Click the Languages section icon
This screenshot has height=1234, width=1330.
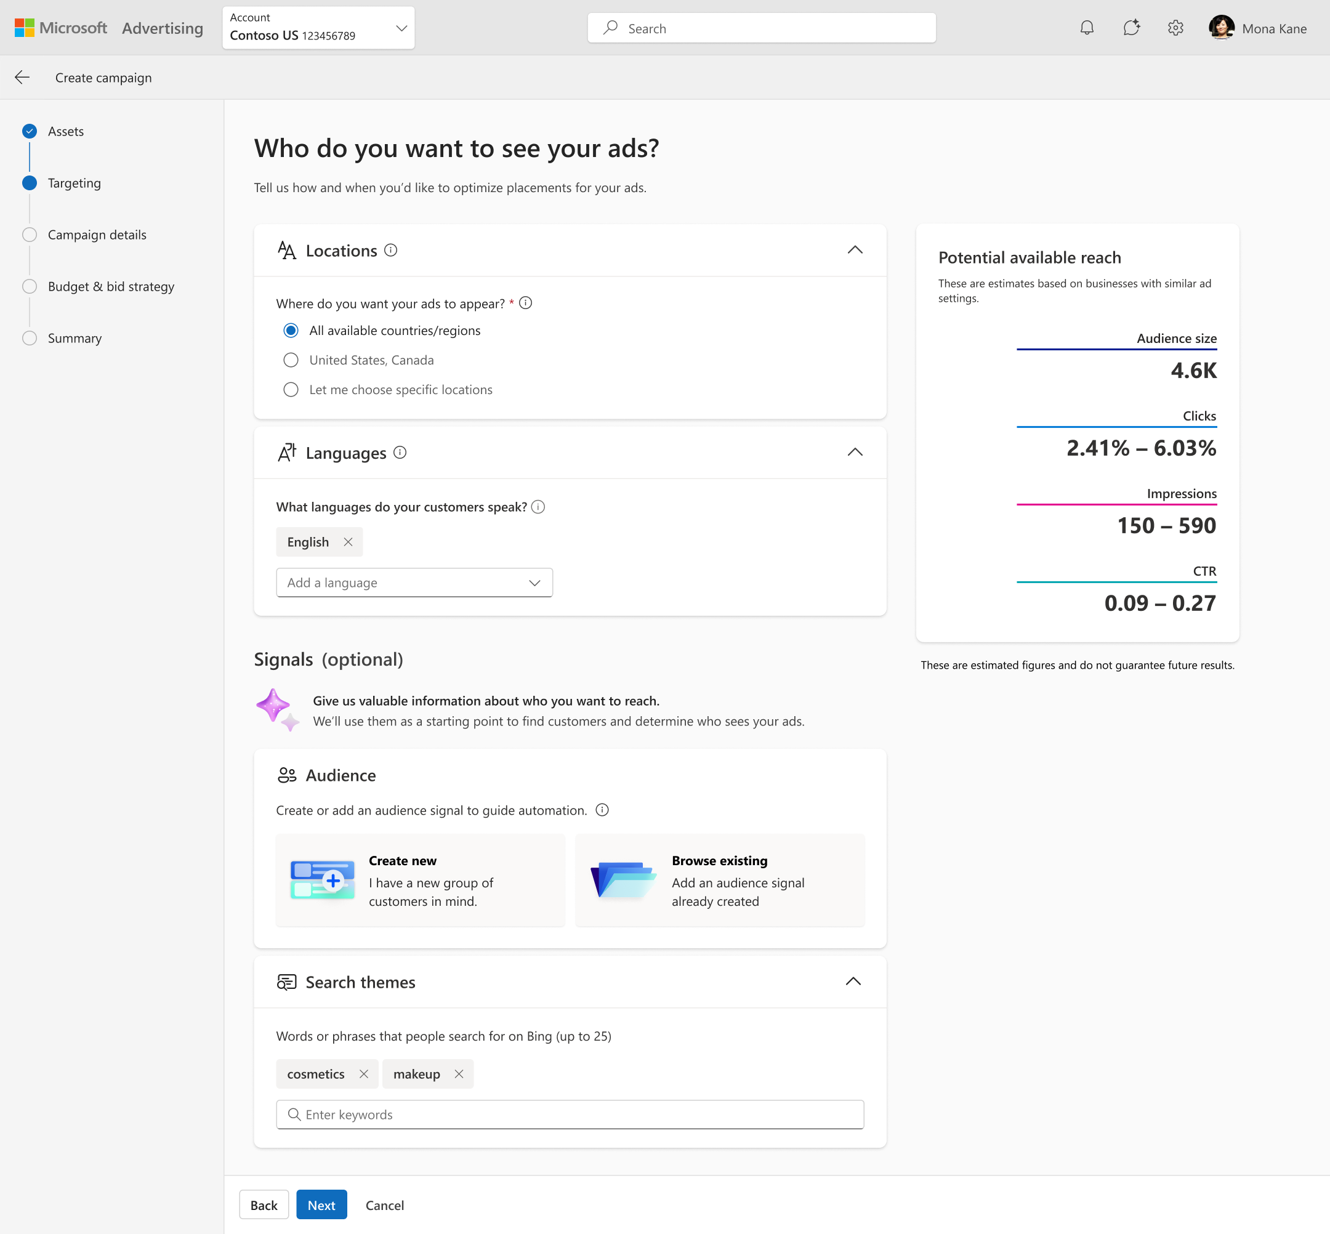click(x=287, y=453)
